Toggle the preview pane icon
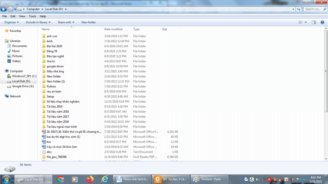The image size is (328, 184). (313, 22)
